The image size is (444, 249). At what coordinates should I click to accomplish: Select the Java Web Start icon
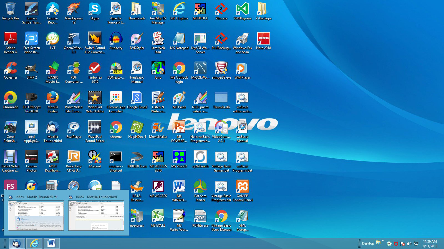click(158, 43)
